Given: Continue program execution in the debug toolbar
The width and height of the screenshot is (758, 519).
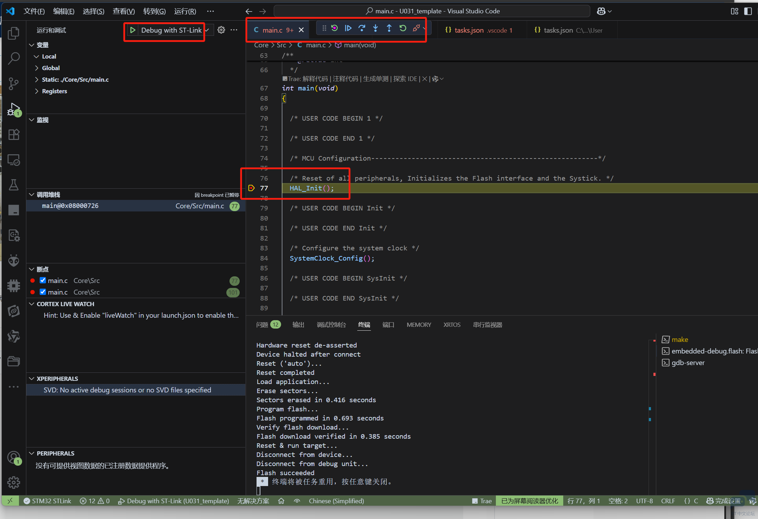Looking at the screenshot, I should (348, 28).
